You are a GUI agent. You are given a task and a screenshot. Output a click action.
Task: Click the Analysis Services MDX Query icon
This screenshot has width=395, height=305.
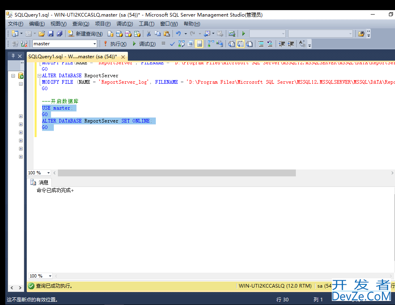119,34
